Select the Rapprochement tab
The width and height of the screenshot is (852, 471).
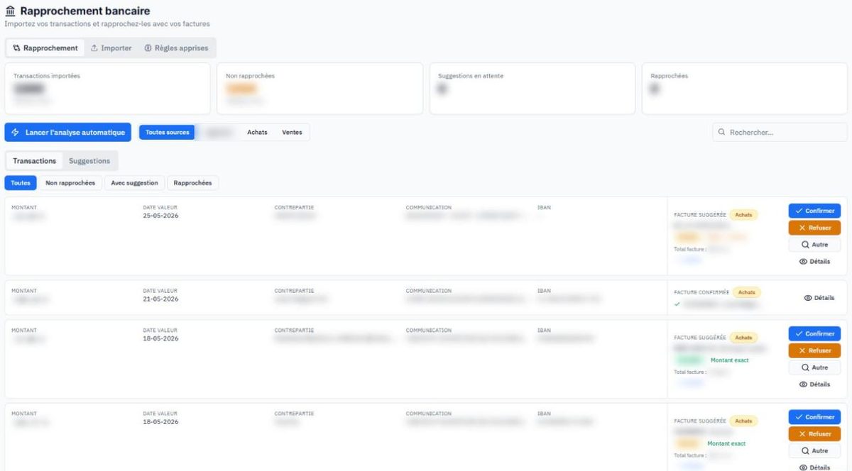click(45, 48)
